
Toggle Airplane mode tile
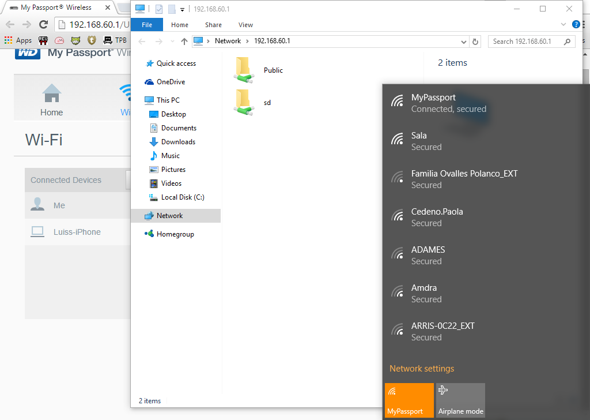460,400
